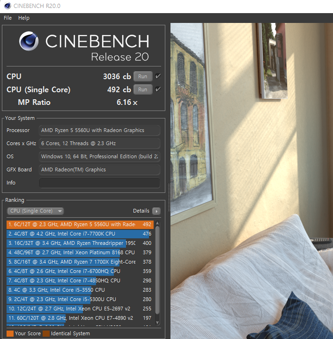Viewport: 333px width, 339px height.
Task: Select ranking row Intel Core i5-5300U
Action: [x=80, y=300]
